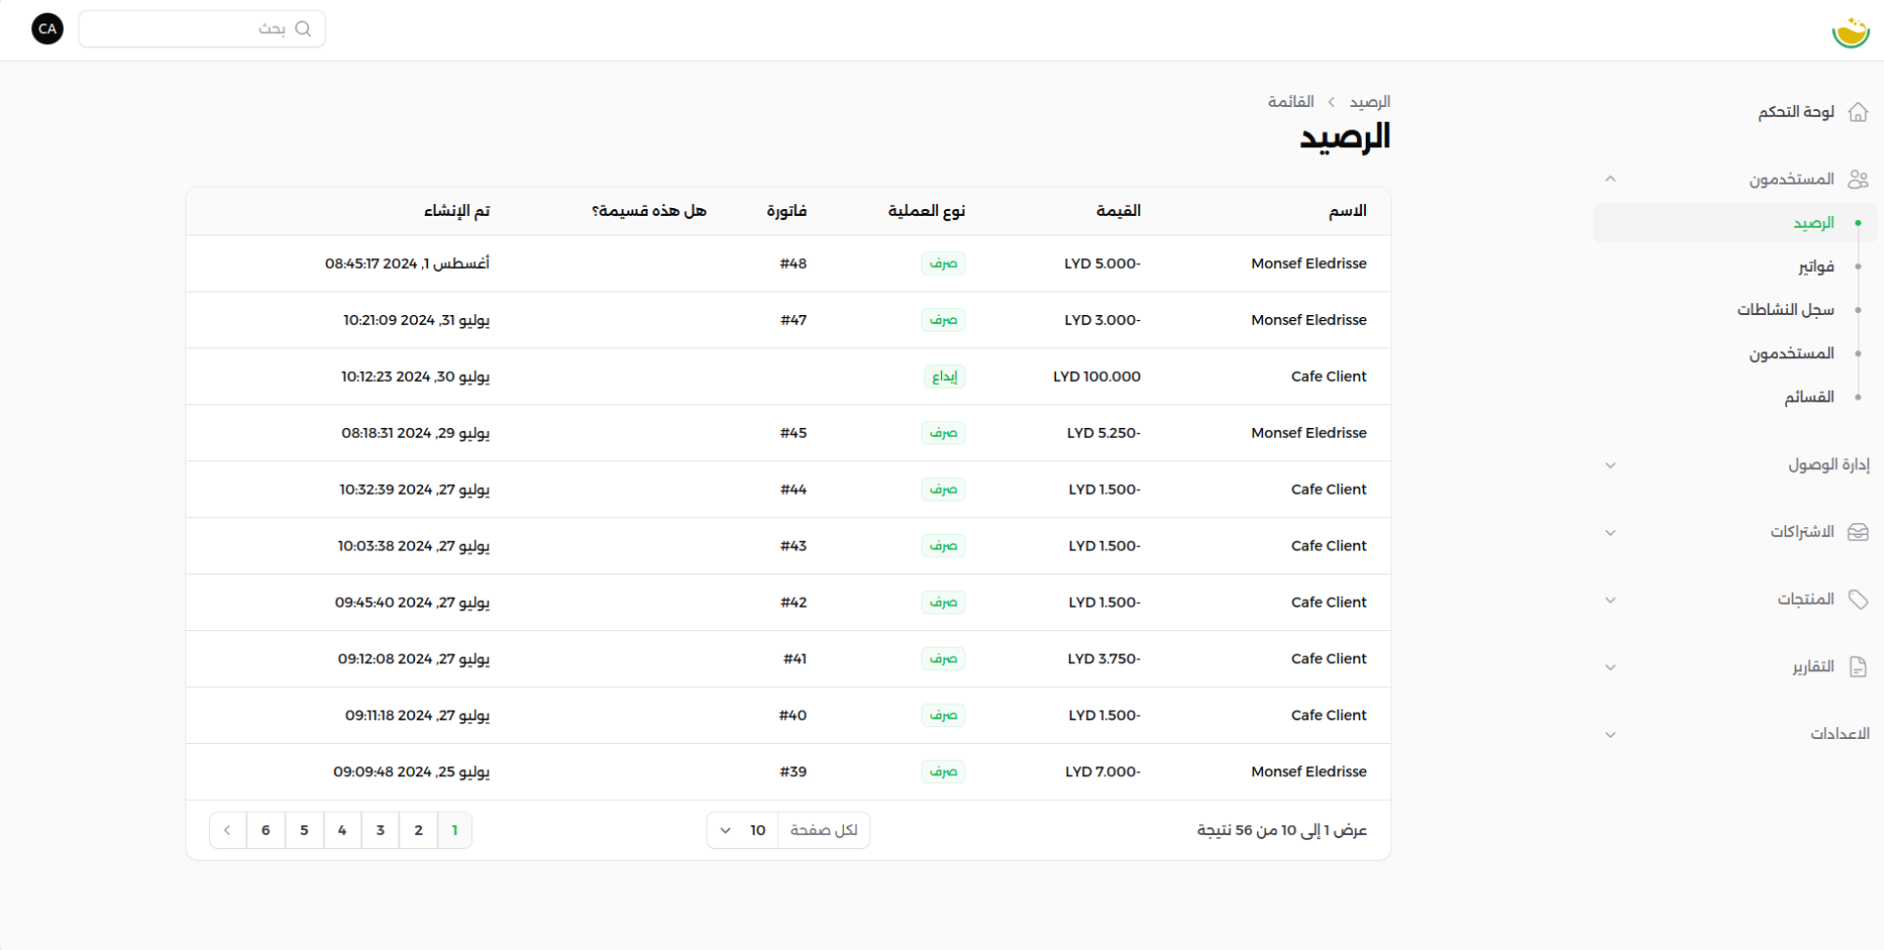Click the tag icon beside المنتجات

1858,600
